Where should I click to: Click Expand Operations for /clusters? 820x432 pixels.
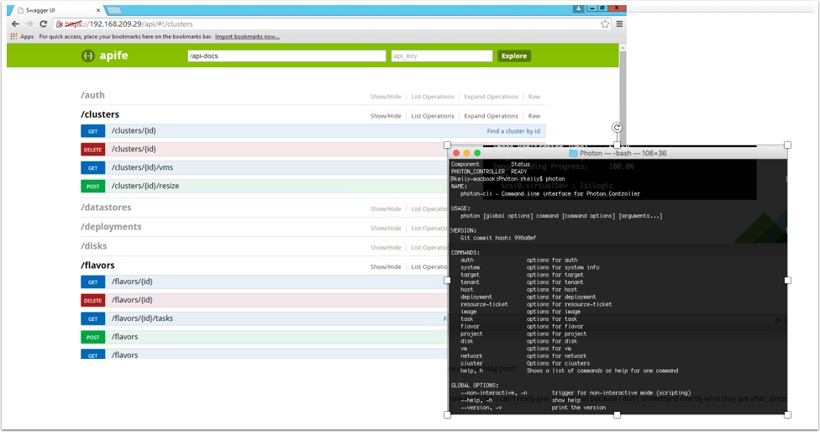click(491, 116)
